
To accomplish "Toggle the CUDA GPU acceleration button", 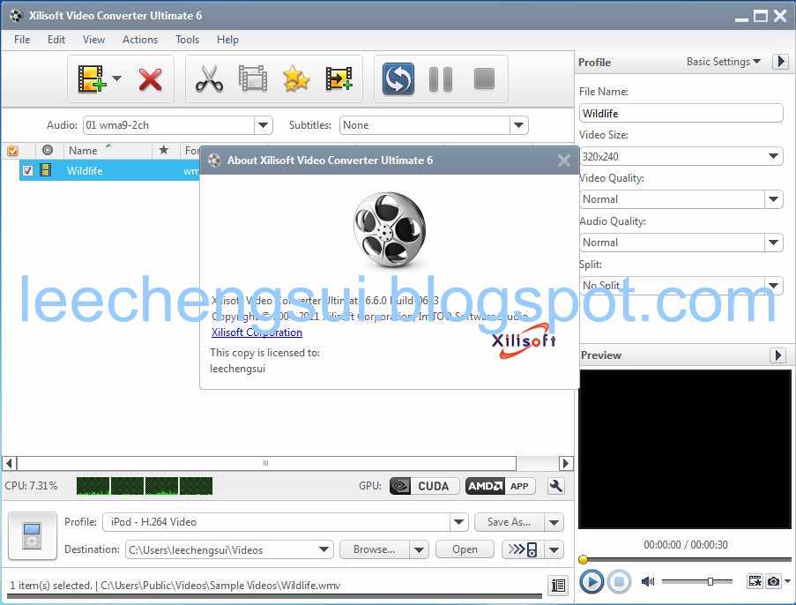I will (424, 486).
